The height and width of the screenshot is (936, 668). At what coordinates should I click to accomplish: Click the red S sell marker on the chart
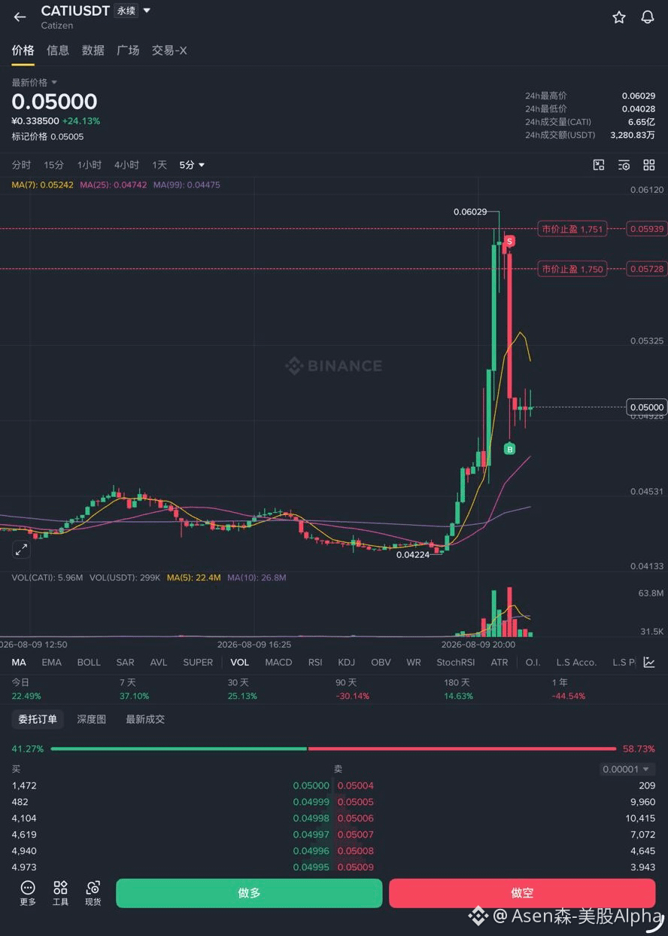[x=509, y=241]
